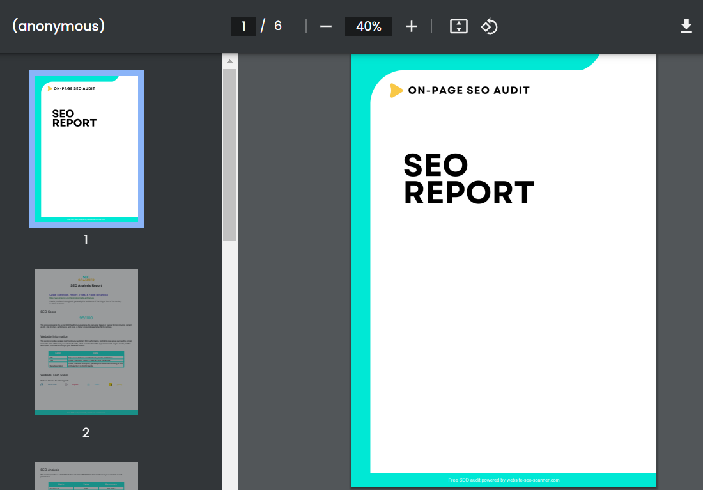This screenshot has height=490, width=703.
Task: Click the 40% zoom level field
Action: [369, 26]
